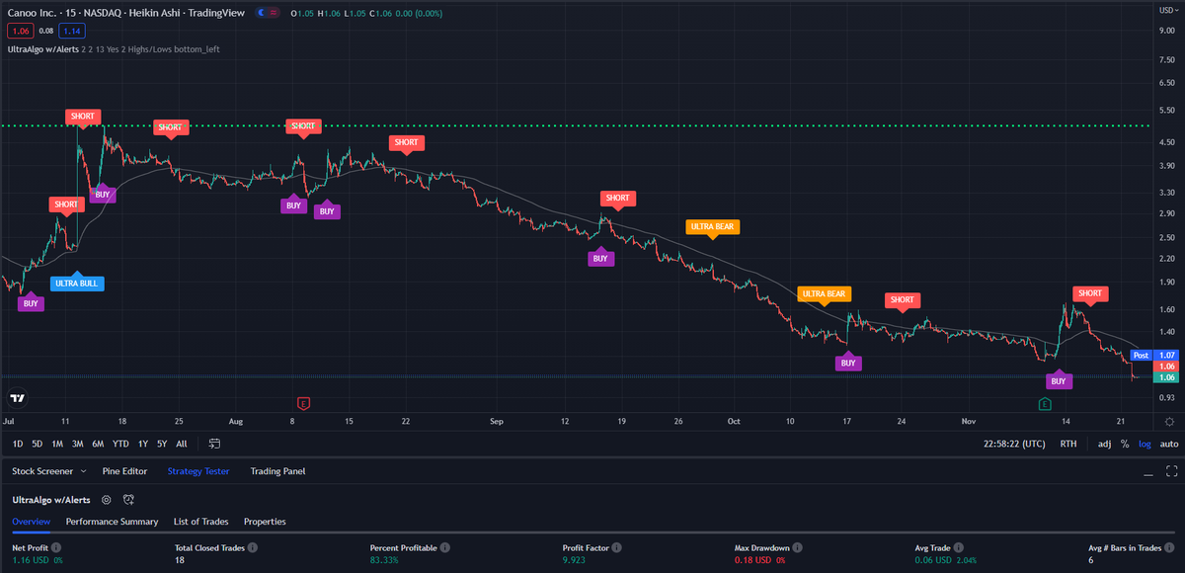This screenshot has width=1185, height=573.
Task: Switch to the Strategy Tester tab
Action: [198, 471]
